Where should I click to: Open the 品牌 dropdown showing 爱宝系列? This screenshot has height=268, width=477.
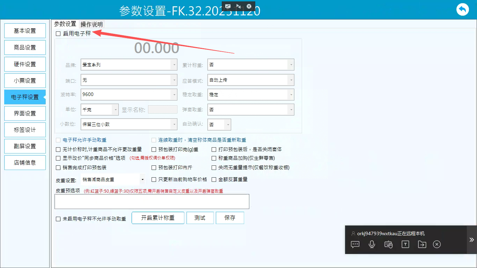coord(129,65)
